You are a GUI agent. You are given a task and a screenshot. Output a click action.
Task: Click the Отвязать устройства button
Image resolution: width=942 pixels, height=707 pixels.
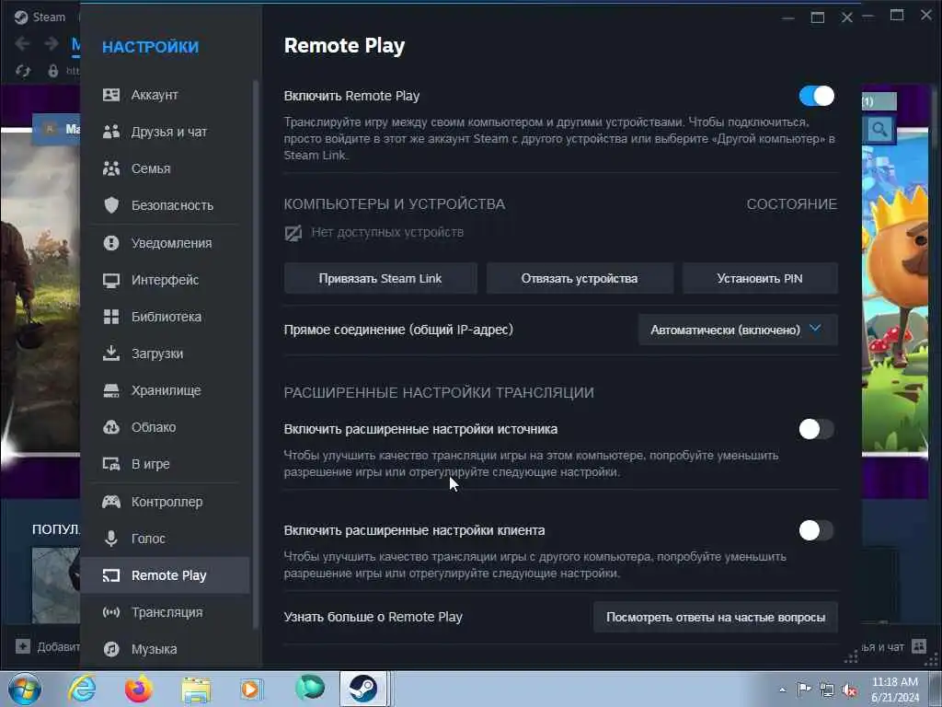[580, 278]
